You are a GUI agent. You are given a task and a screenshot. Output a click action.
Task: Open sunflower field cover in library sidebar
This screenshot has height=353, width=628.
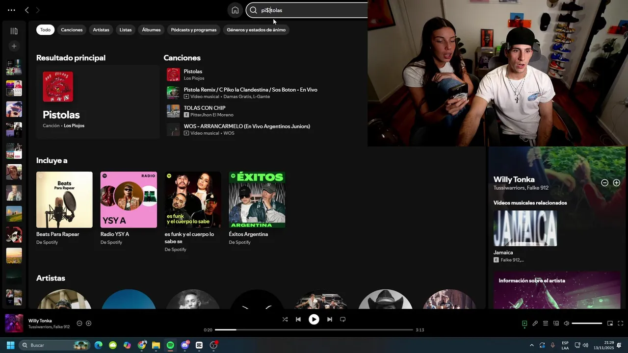(14, 255)
